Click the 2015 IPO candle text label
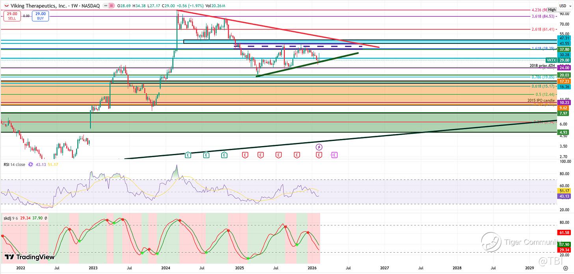Viewport: 574px width, 274px height. pos(541,100)
